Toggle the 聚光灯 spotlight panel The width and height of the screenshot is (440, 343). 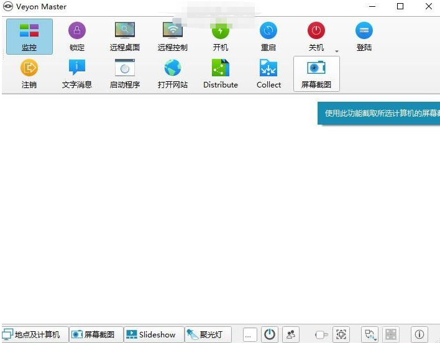tap(208, 334)
